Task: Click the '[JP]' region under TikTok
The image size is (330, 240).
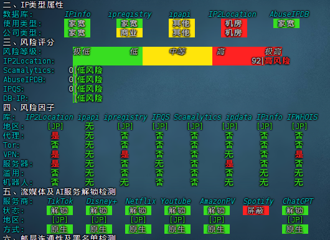Action: click(x=60, y=220)
